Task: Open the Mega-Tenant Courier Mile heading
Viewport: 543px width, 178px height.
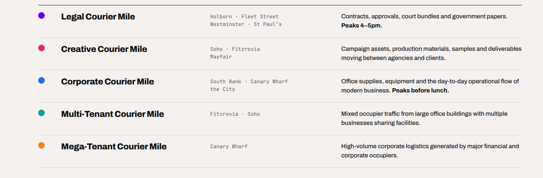Action: pos(114,146)
